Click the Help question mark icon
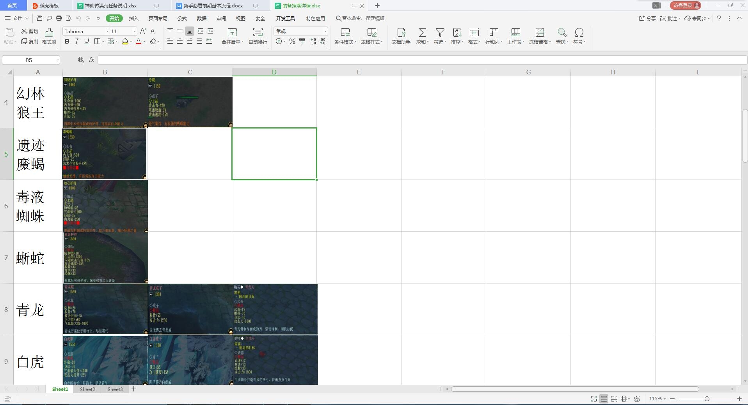The height and width of the screenshot is (405, 748). [x=719, y=18]
